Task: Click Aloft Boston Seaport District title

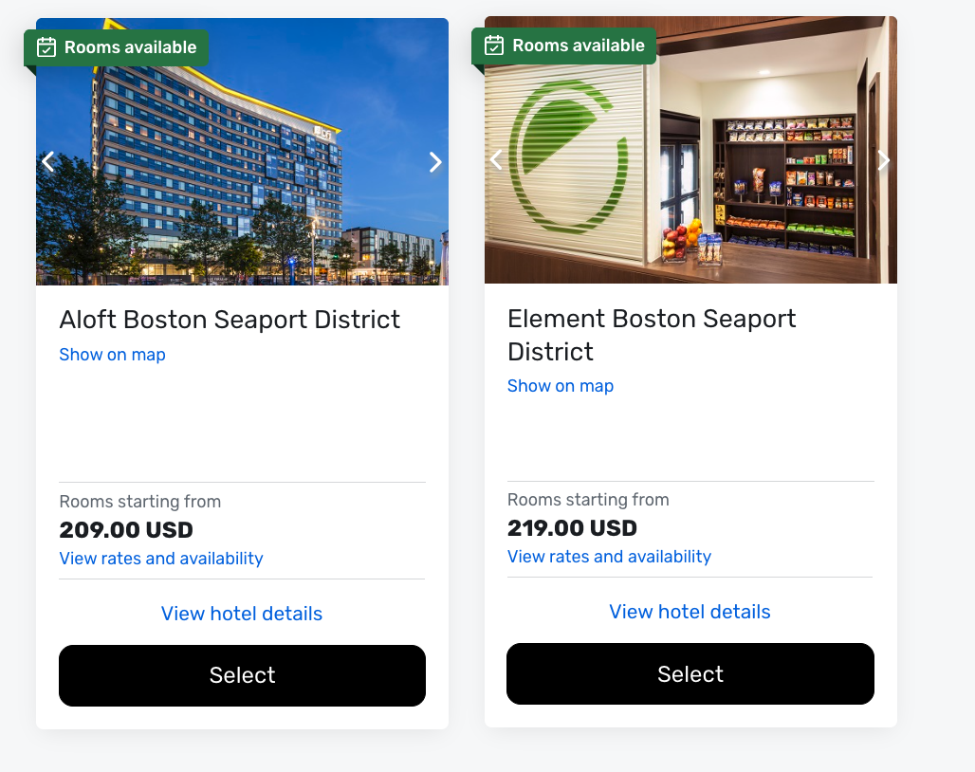Action: pyautogui.click(x=230, y=320)
